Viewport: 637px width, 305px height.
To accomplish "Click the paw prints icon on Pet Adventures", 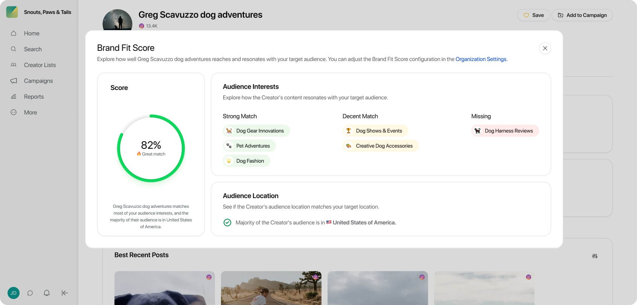I will click(229, 146).
